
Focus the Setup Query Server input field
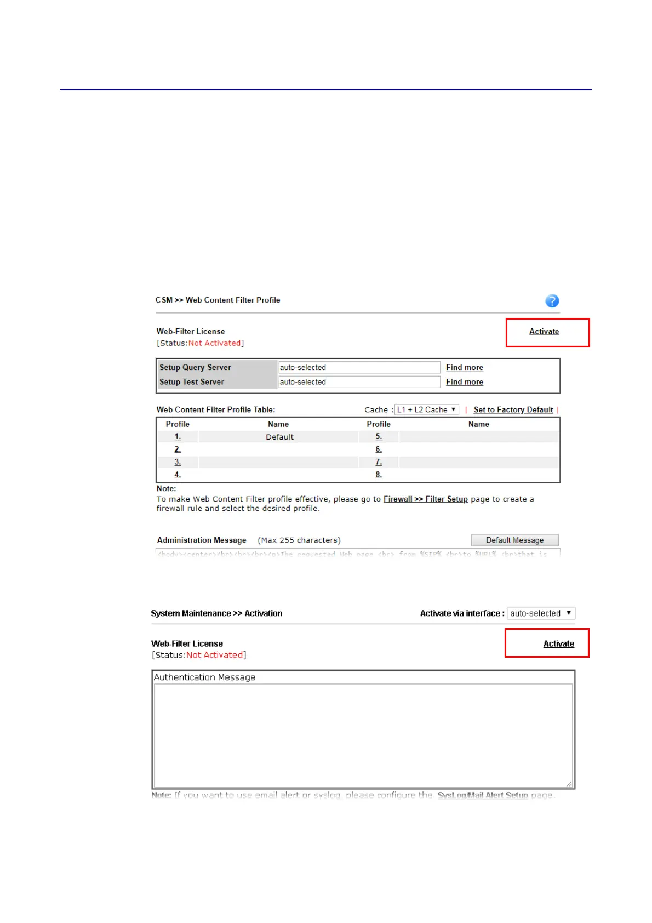(x=359, y=368)
